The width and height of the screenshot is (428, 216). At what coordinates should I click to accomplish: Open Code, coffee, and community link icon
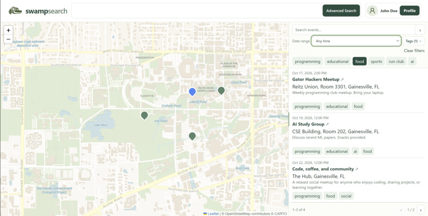(x=356, y=169)
